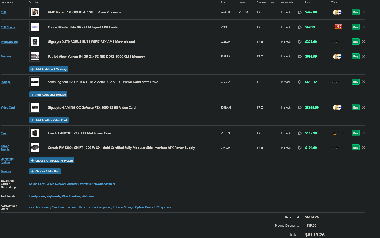The height and width of the screenshot is (238, 380).
Task: Click the Choose A Monitor button
Action: coord(45,171)
